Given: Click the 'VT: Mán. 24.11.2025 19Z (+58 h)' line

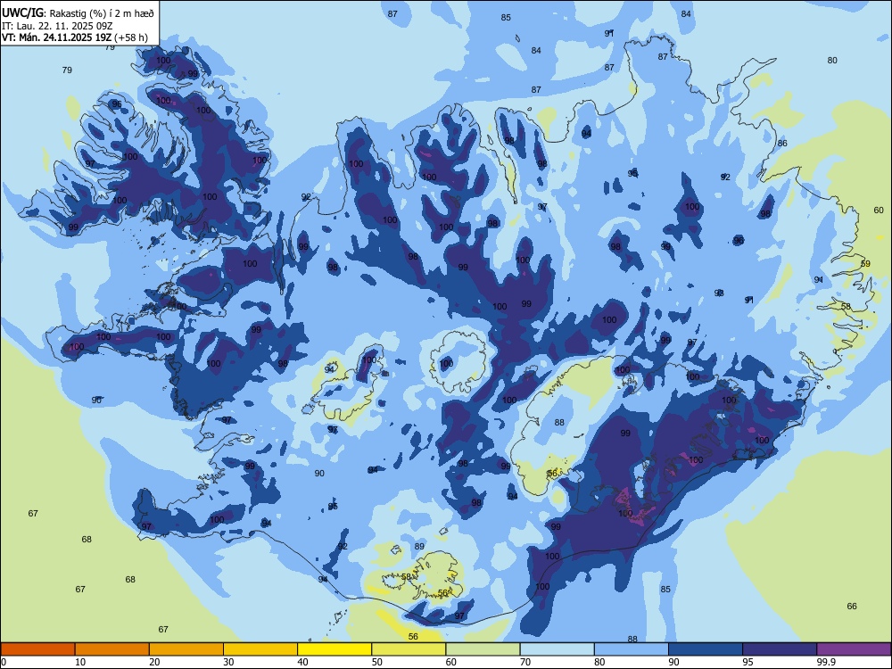Looking at the screenshot, I should click(75, 37).
